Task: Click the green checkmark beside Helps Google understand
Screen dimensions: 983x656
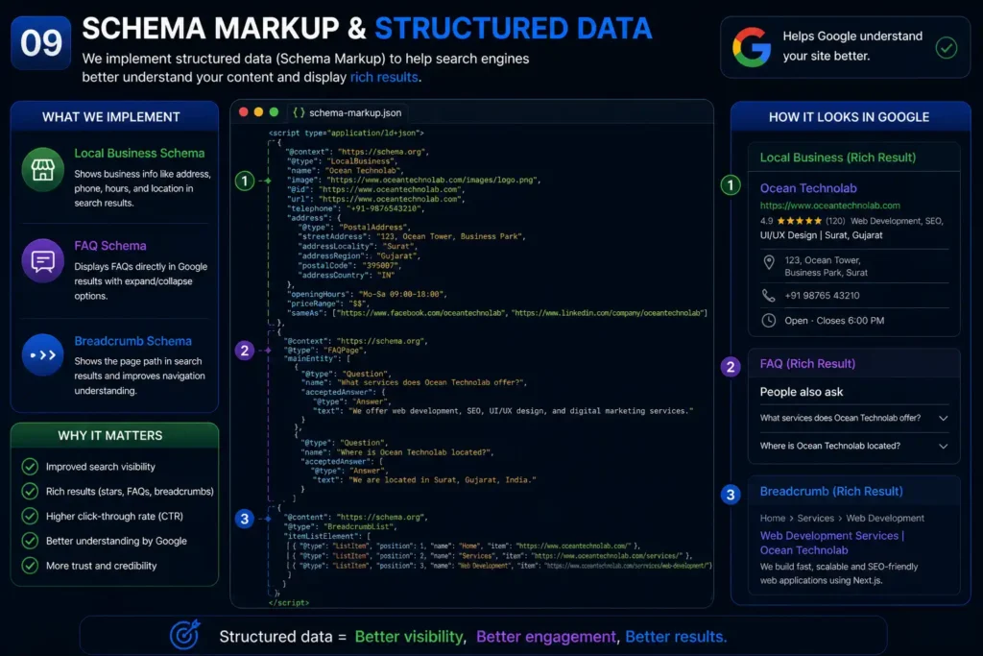Action: pos(946,48)
